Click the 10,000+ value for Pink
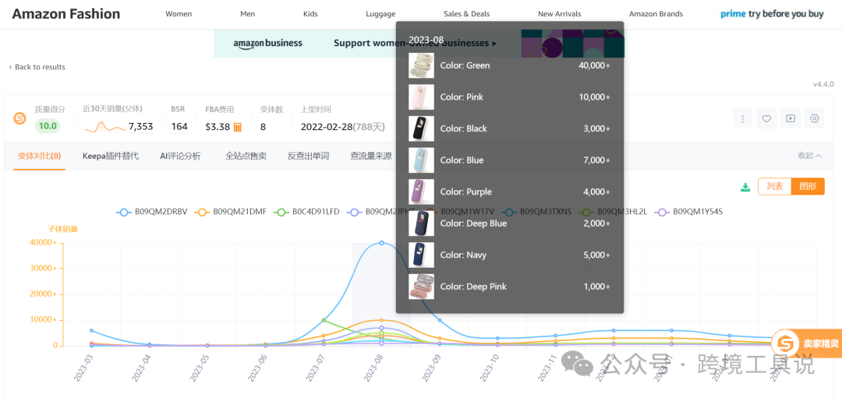842x398 pixels. [594, 97]
